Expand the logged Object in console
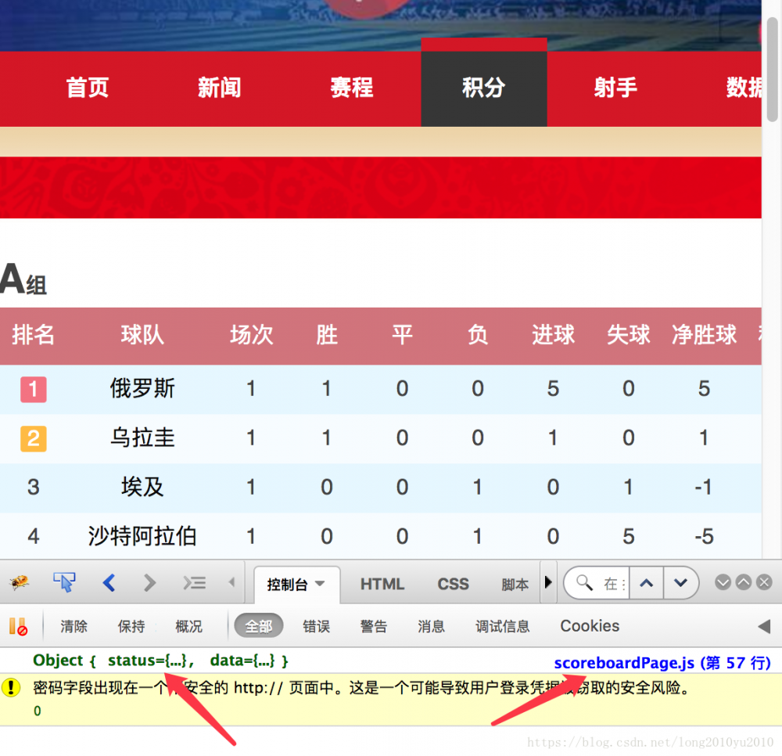782x756 pixels. point(160,661)
